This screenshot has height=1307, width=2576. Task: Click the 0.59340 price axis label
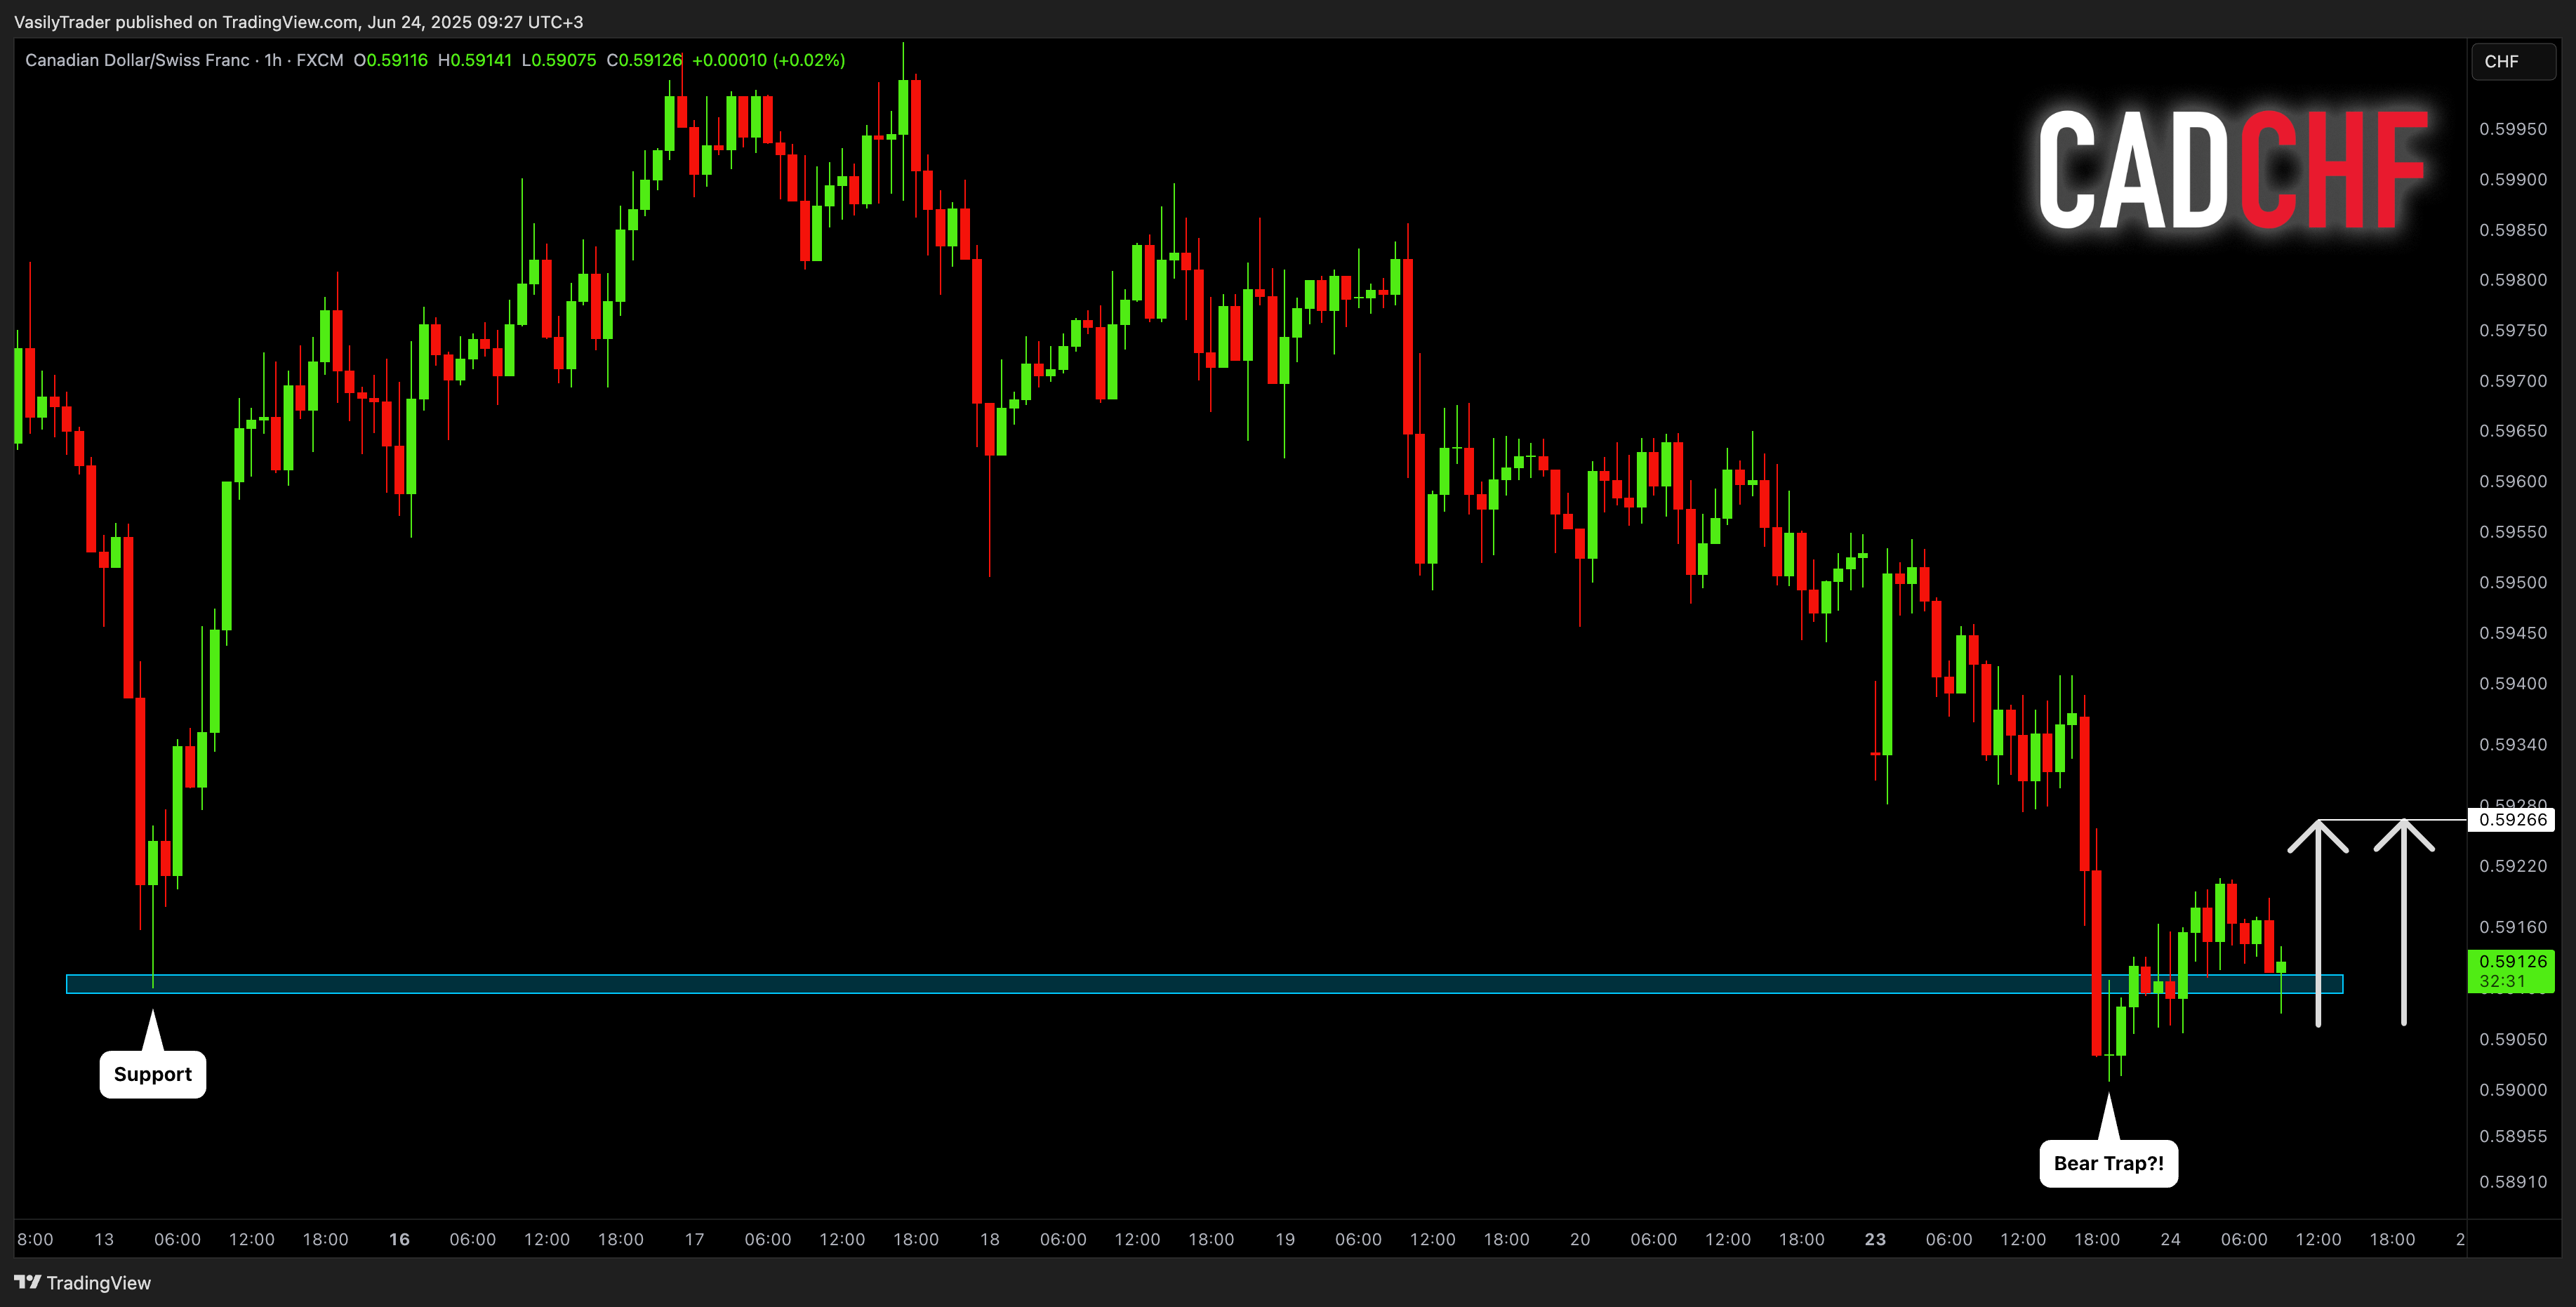click(x=2513, y=744)
